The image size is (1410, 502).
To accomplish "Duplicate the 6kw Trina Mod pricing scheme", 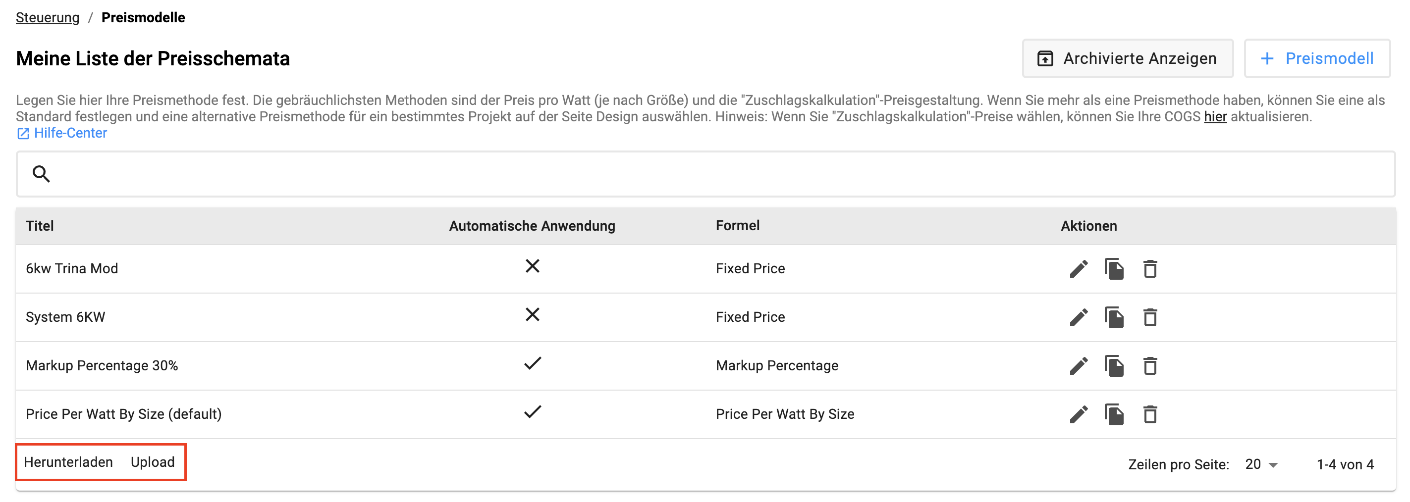I will click(x=1114, y=268).
